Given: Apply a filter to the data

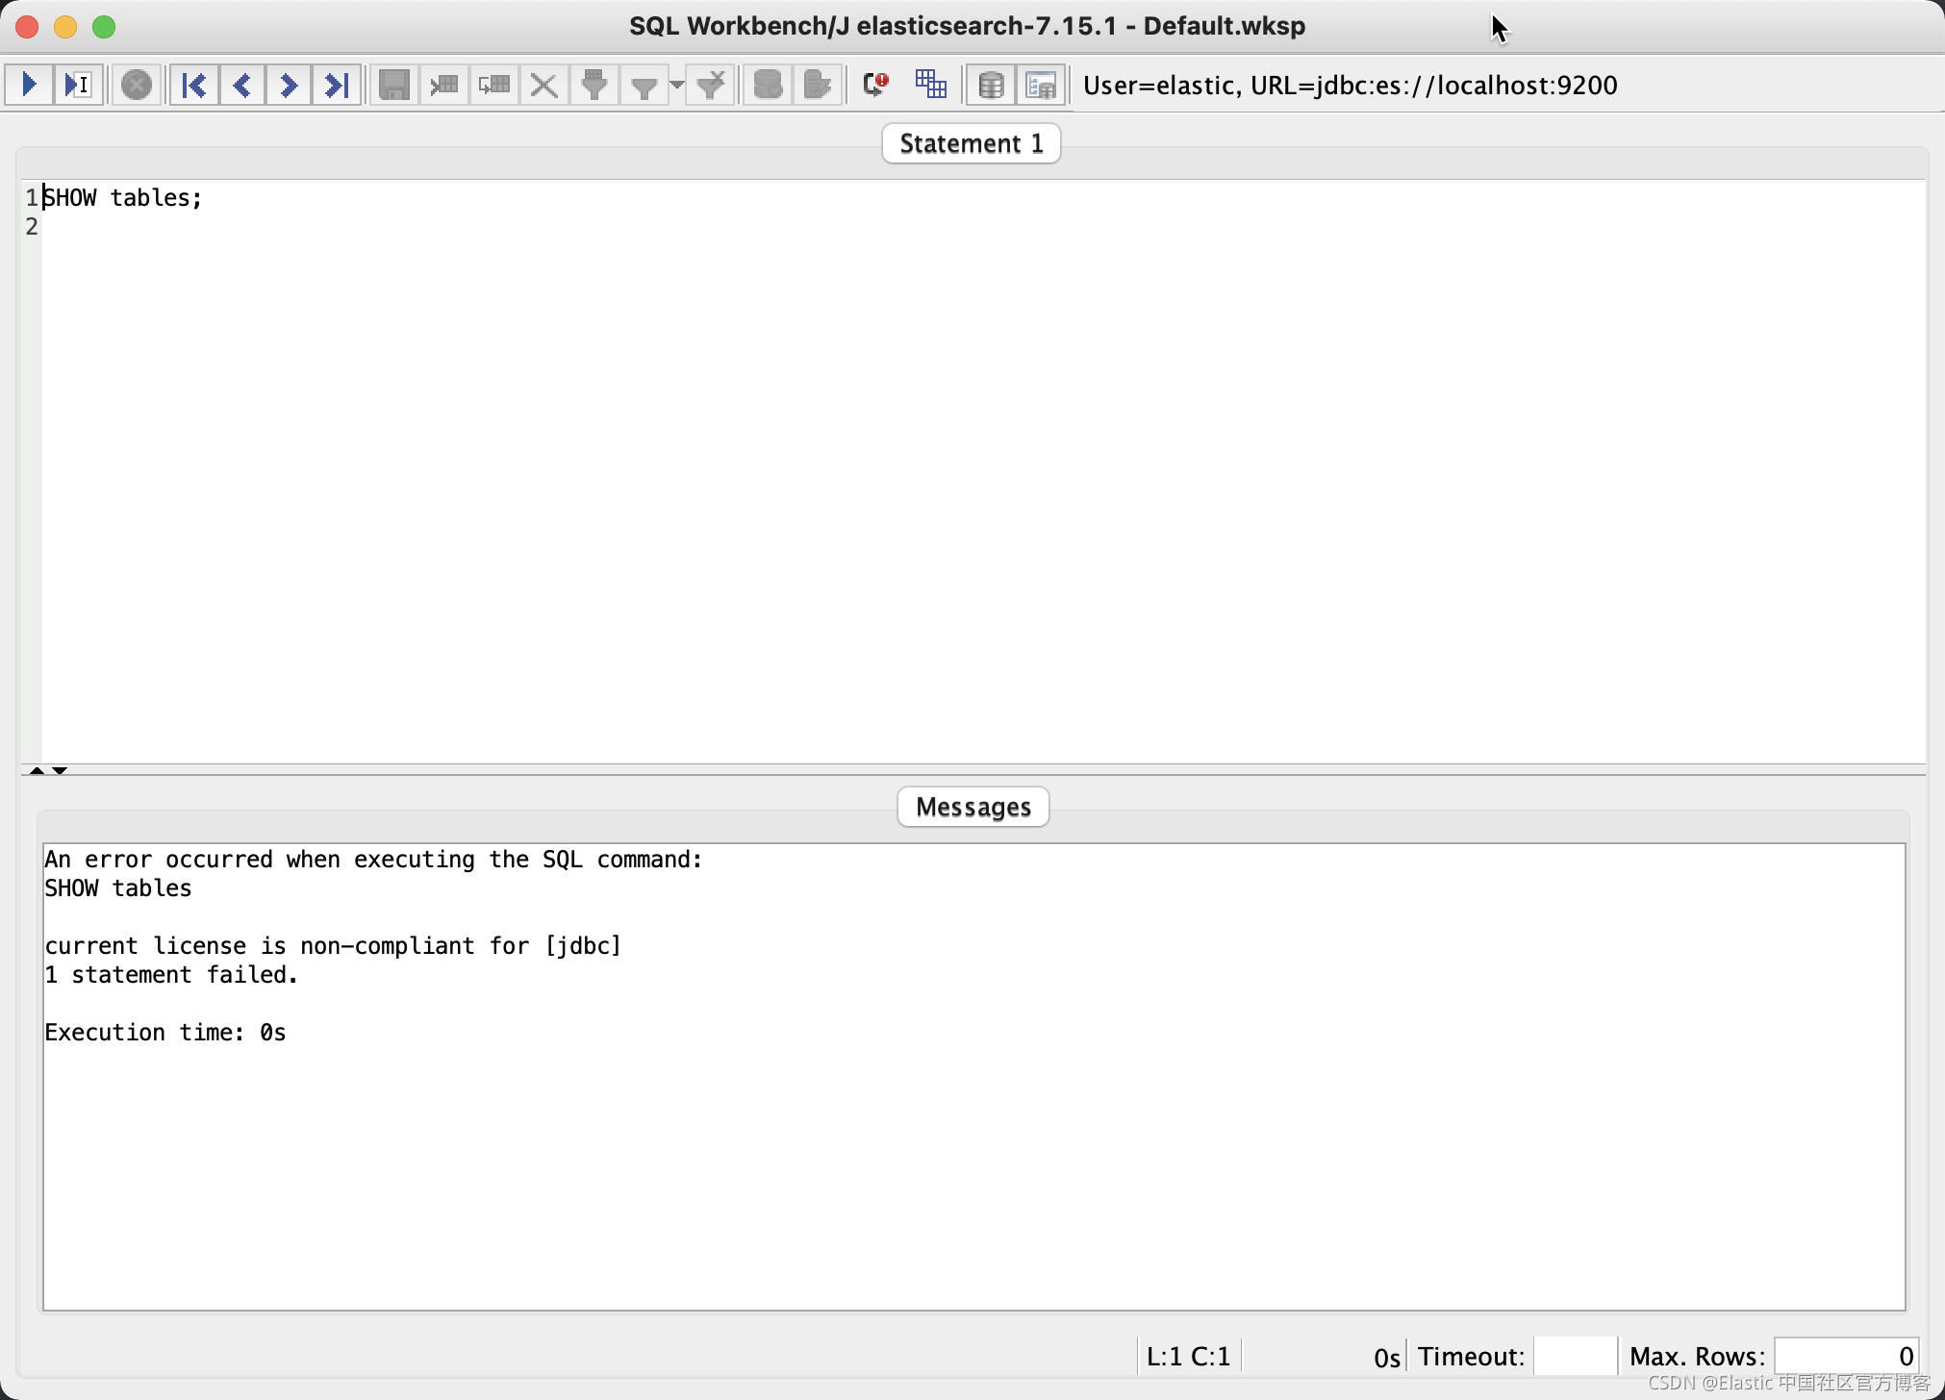Looking at the screenshot, I should [594, 85].
